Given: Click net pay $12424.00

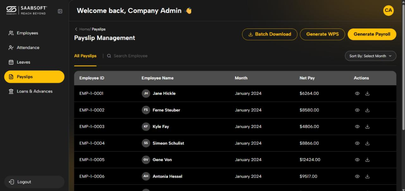Looking at the screenshot, I should pyautogui.click(x=310, y=160).
